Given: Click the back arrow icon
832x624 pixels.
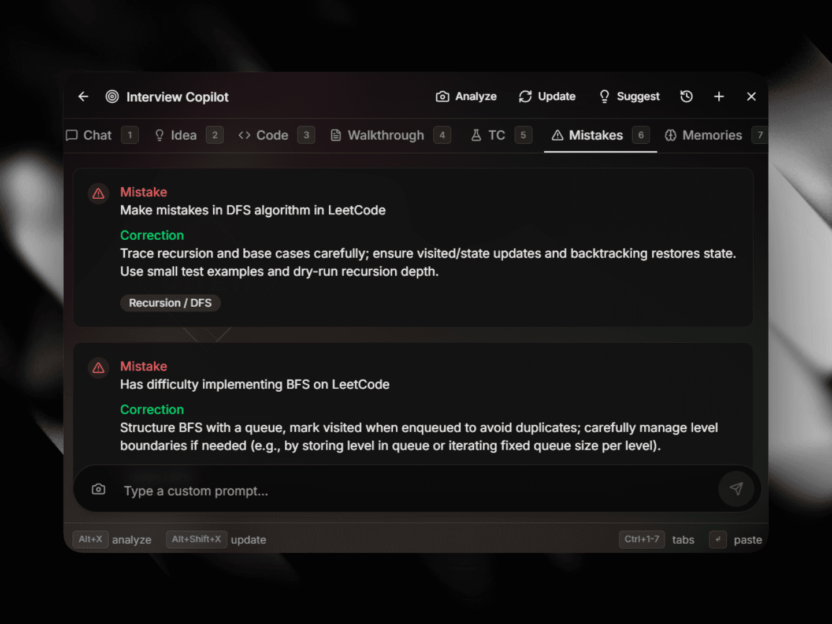Looking at the screenshot, I should [83, 96].
